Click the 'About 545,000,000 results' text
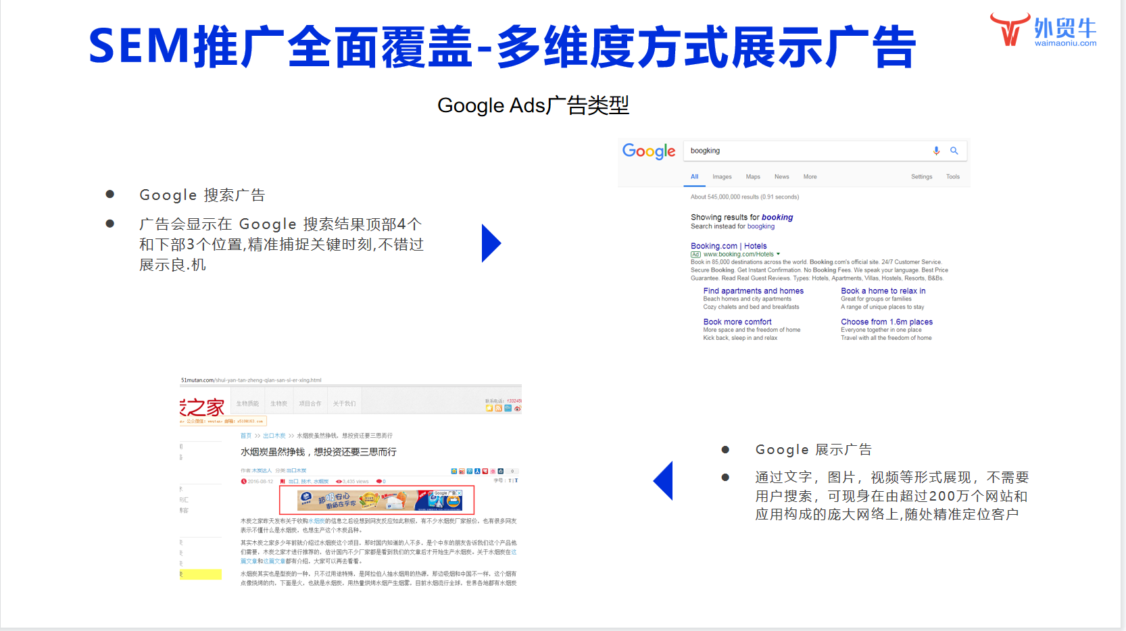 (x=744, y=197)
